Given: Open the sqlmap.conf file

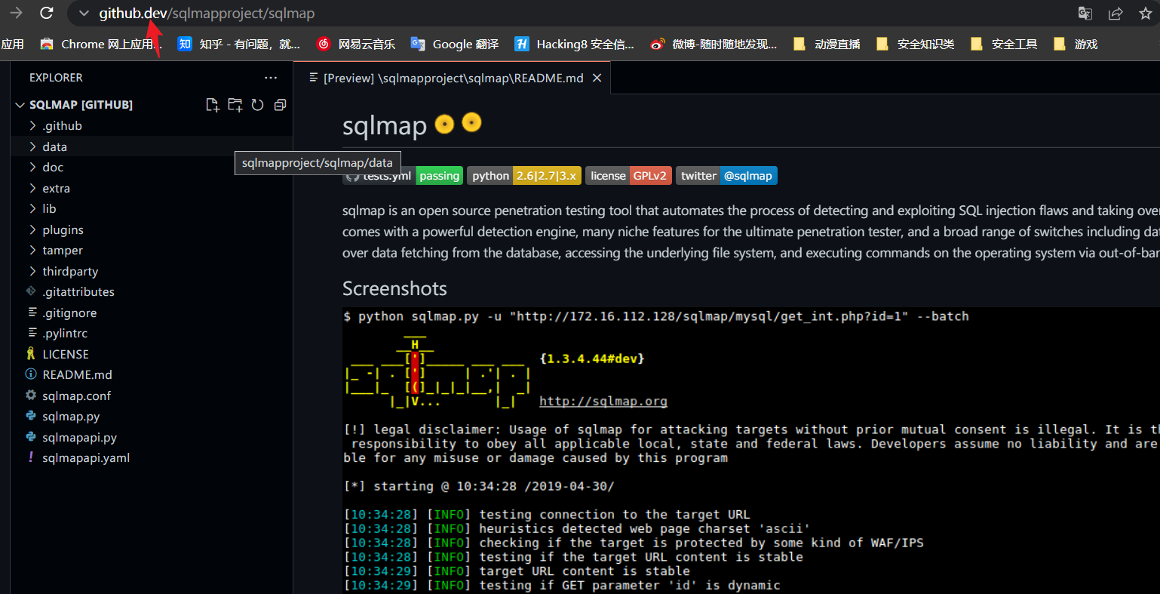Looking at the screenshot, I should (x=151, y=395).
